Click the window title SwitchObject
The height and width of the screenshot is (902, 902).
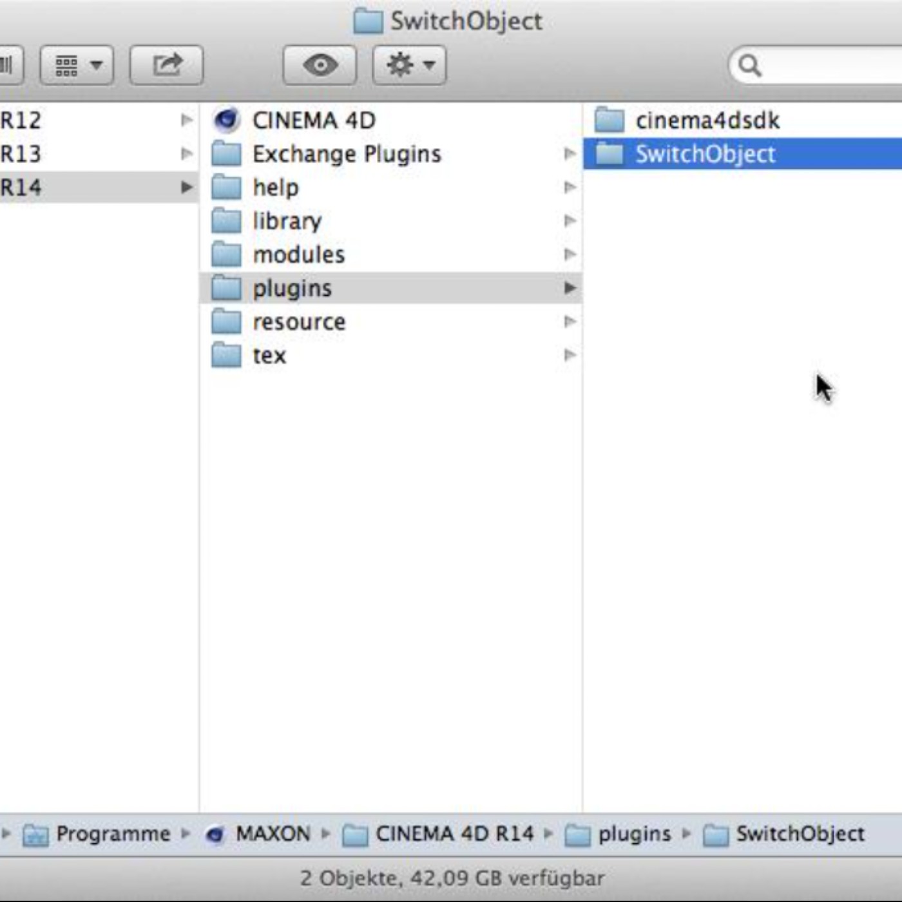(466, 21)
